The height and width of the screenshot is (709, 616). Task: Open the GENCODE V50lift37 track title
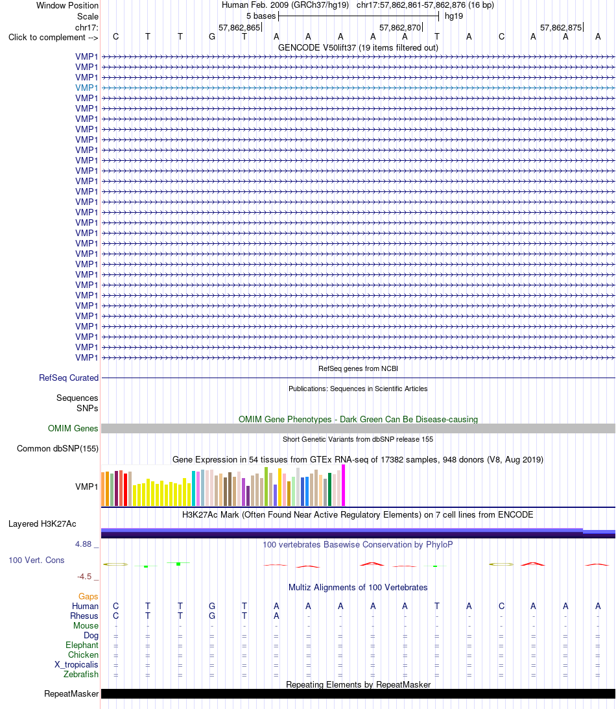coord(358,47)
